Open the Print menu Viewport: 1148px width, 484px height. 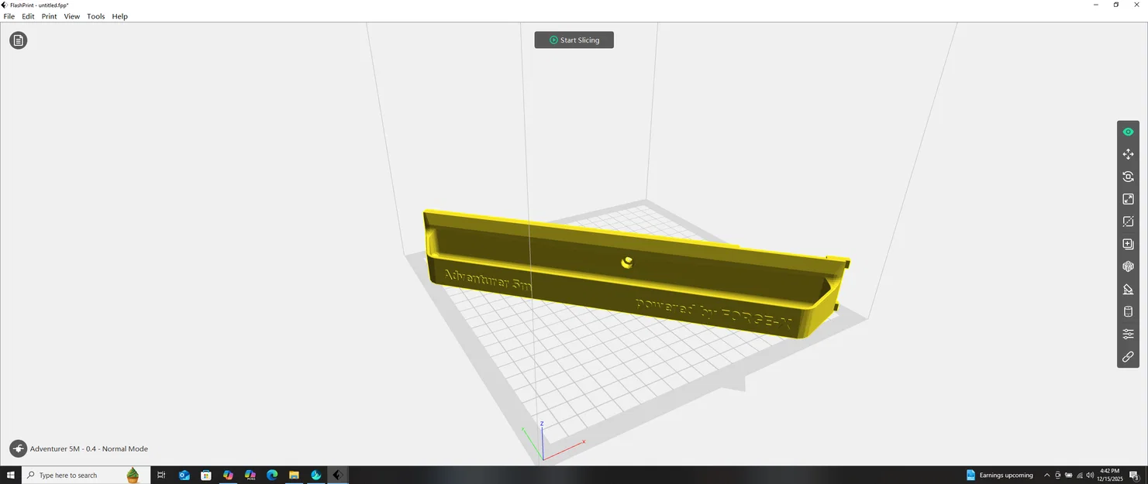[x=49, y=16]
